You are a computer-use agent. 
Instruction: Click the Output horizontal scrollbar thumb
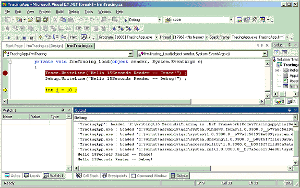145,168
